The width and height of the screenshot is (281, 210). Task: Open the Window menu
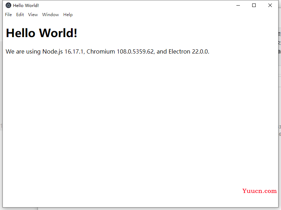[x=50, y=15]
